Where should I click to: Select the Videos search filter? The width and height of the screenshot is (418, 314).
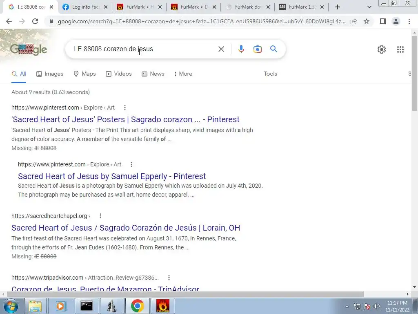click(119, 74)
